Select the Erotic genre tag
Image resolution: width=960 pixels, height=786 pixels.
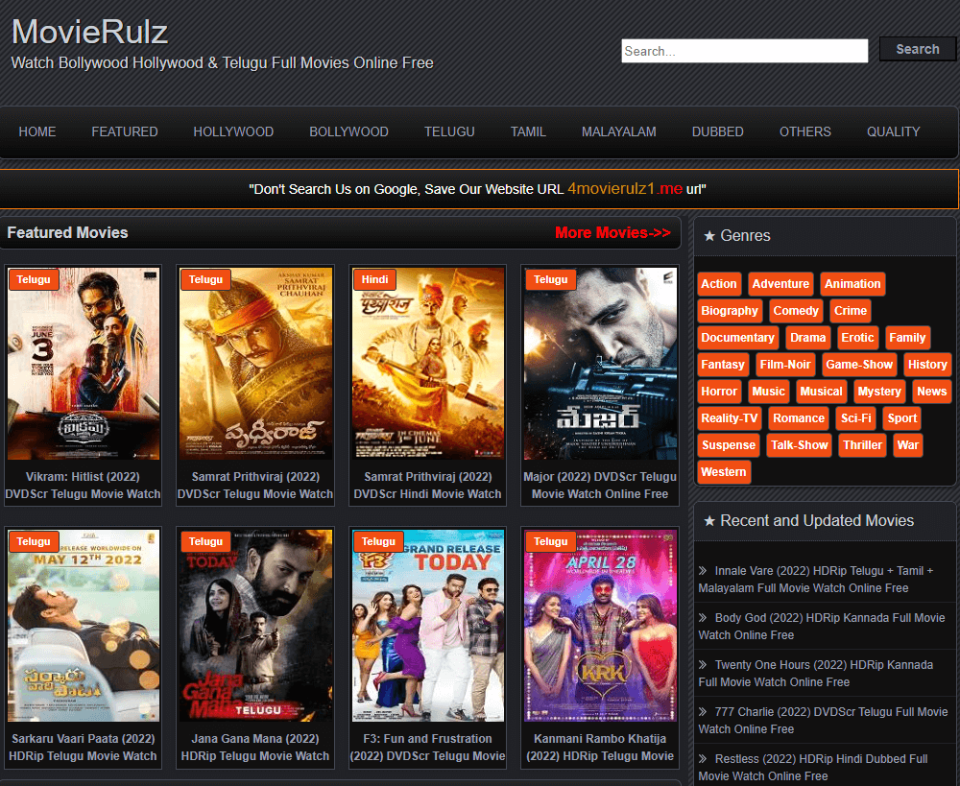click(x=857, y=337)
